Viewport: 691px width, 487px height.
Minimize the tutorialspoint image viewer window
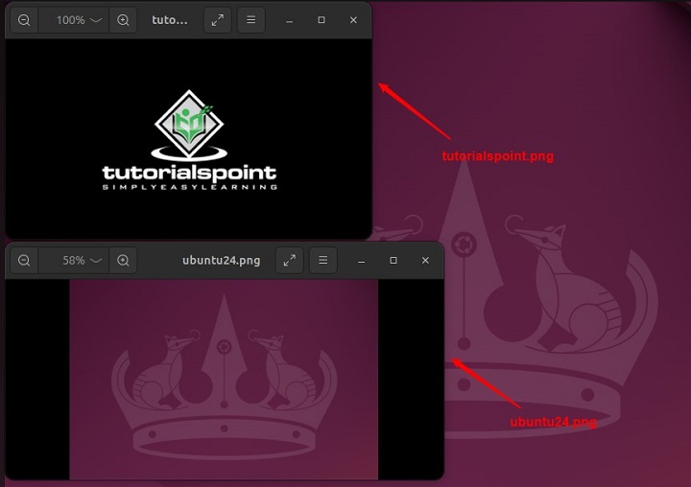[x=289, y=20]
